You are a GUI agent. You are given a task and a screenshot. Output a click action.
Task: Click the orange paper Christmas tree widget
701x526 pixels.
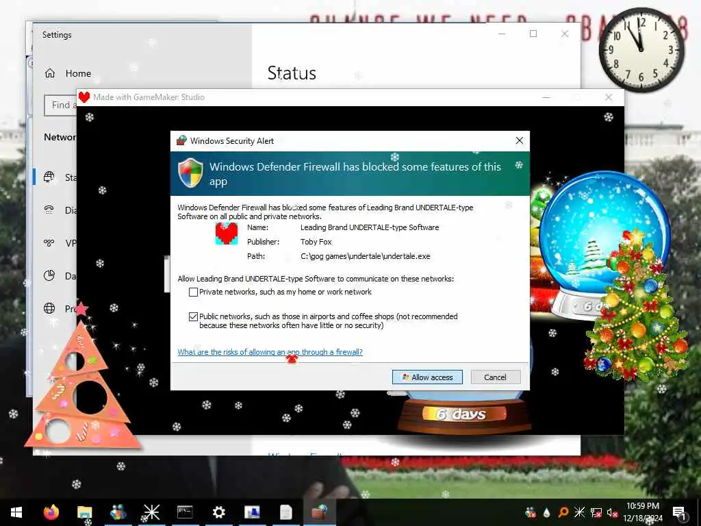point(82,378)
